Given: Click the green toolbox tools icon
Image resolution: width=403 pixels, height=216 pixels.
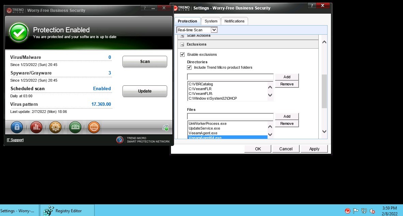Looking at the screenshot, I should (x=75, y=127).
